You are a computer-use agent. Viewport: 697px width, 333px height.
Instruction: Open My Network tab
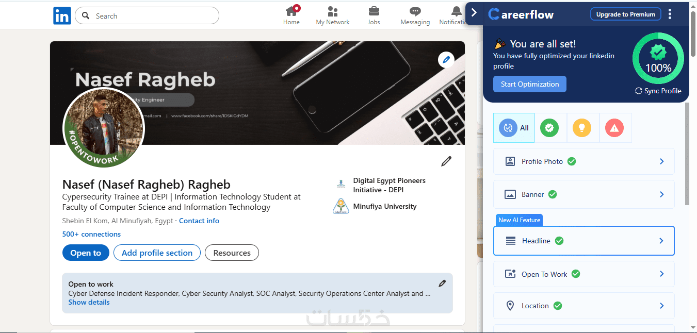pyautogui.click(x=333, y=16)
